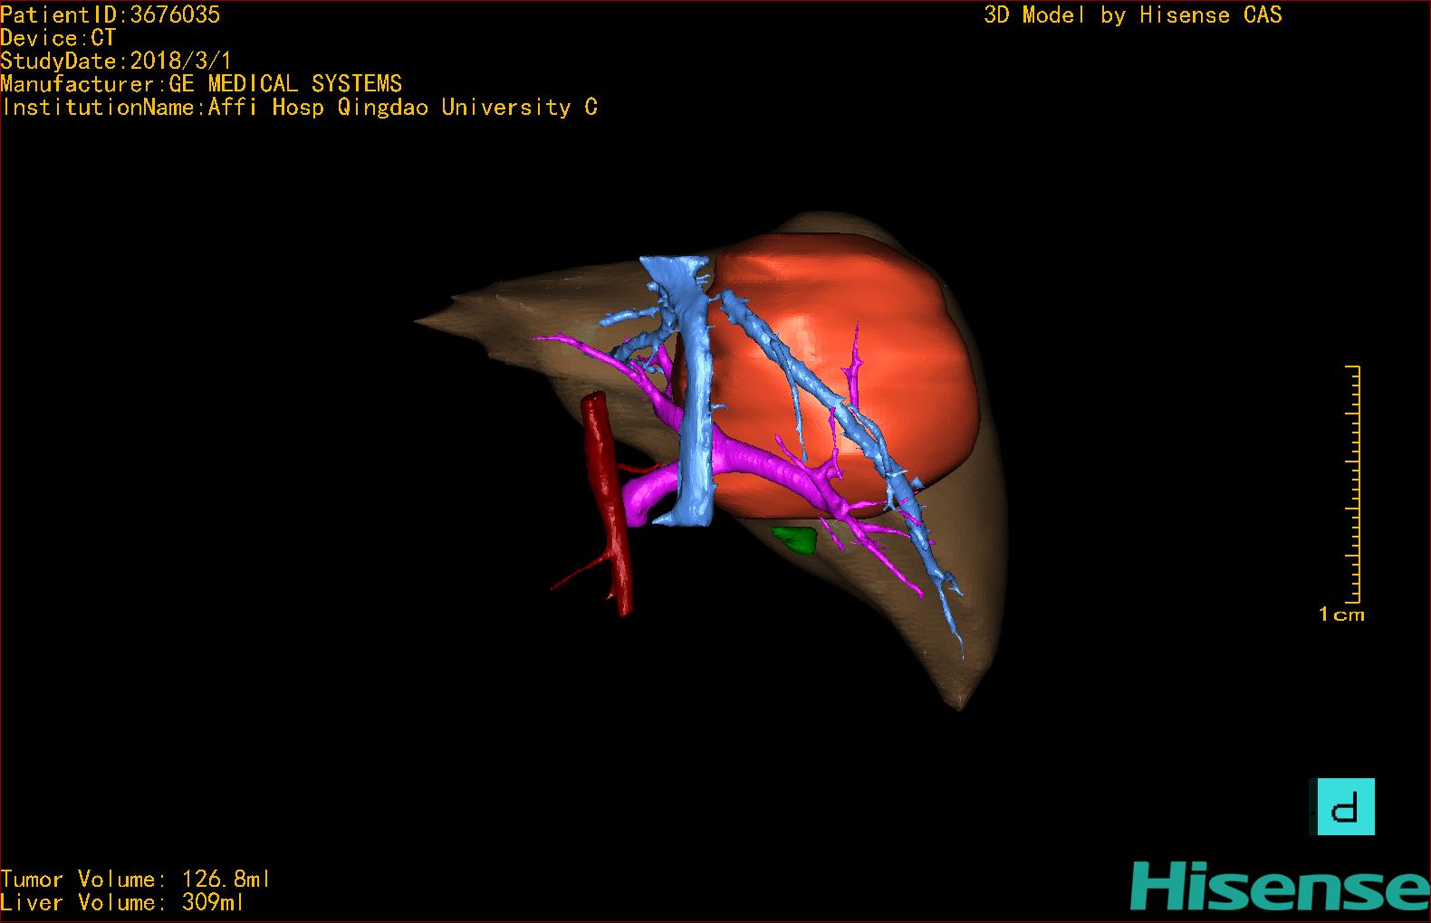The height and width of the screenshot is (923, 1431).
Task: Click the InstitutionName text line
Action: pos(299,108)
